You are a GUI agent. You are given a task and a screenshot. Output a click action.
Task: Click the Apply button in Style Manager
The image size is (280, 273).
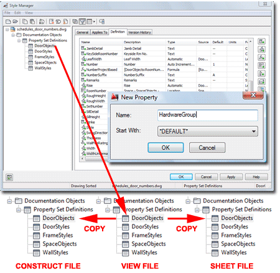pos(231,177)
